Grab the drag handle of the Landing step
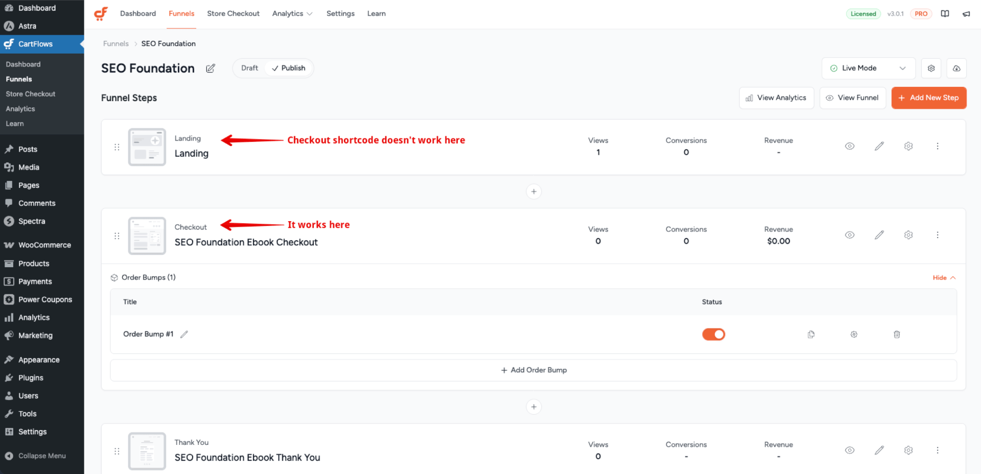 pos(117,147)
